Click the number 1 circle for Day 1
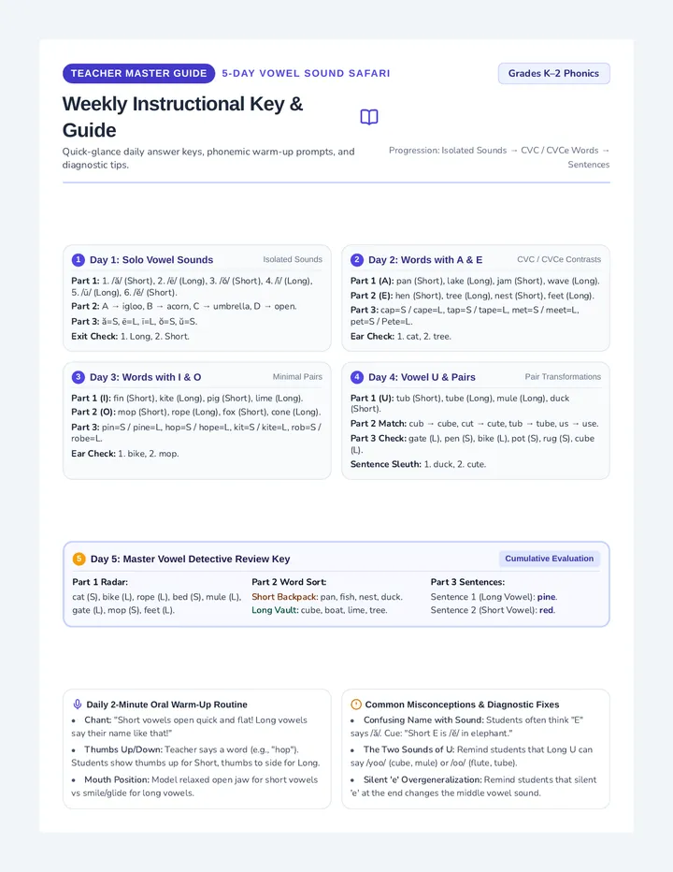673x872 pixels. tap(79, 260)
